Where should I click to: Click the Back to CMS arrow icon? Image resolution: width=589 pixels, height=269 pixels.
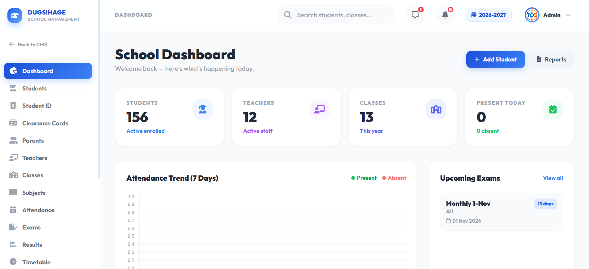pos(12,44)
